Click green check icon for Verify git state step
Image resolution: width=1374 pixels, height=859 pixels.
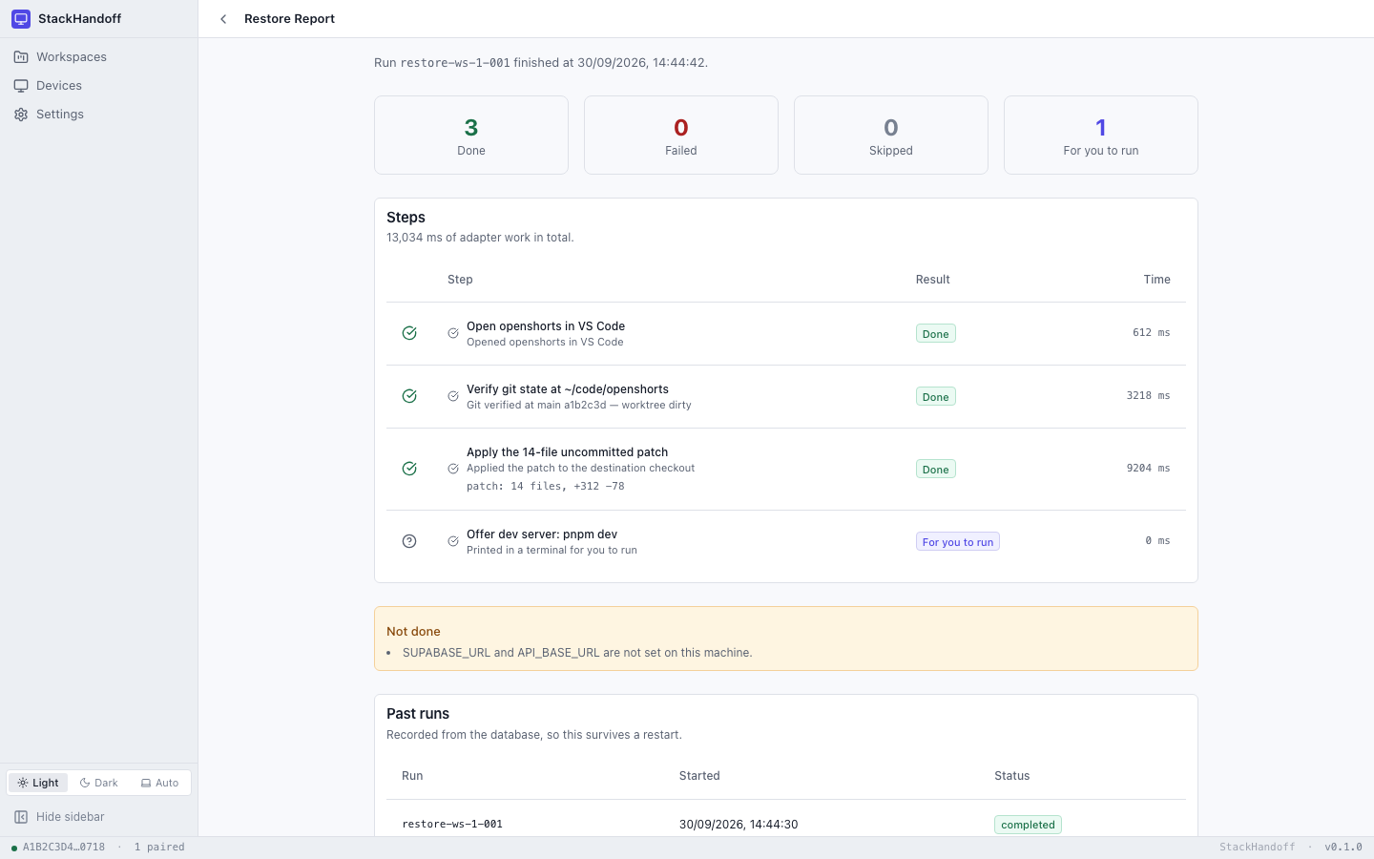point(409,396)
